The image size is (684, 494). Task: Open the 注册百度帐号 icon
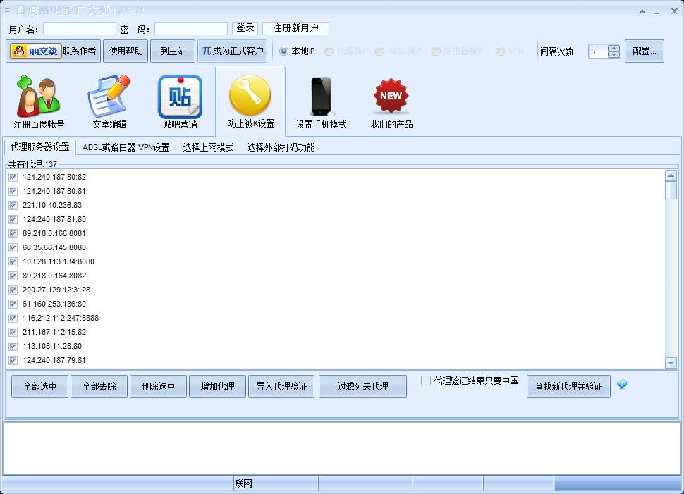click(38, 101)
